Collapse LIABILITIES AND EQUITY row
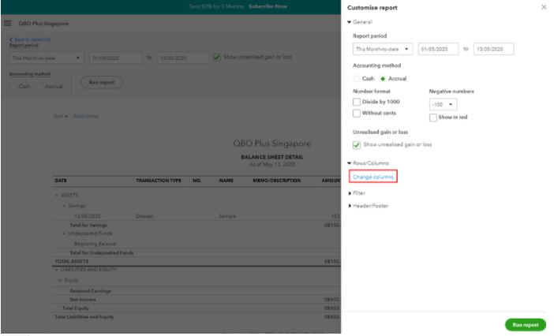This screenshot has width=554, height=336. pyautogui.click(x=57, y=270)
